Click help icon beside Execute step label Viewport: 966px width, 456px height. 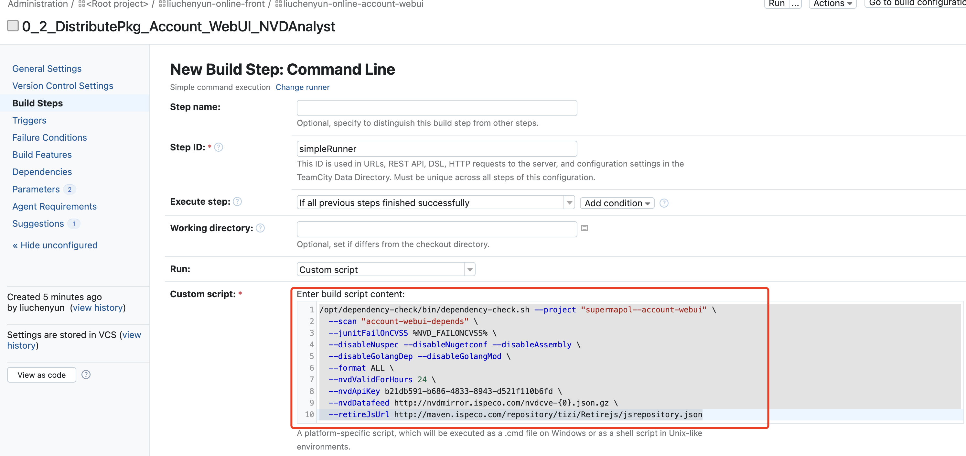coord(237,202)
